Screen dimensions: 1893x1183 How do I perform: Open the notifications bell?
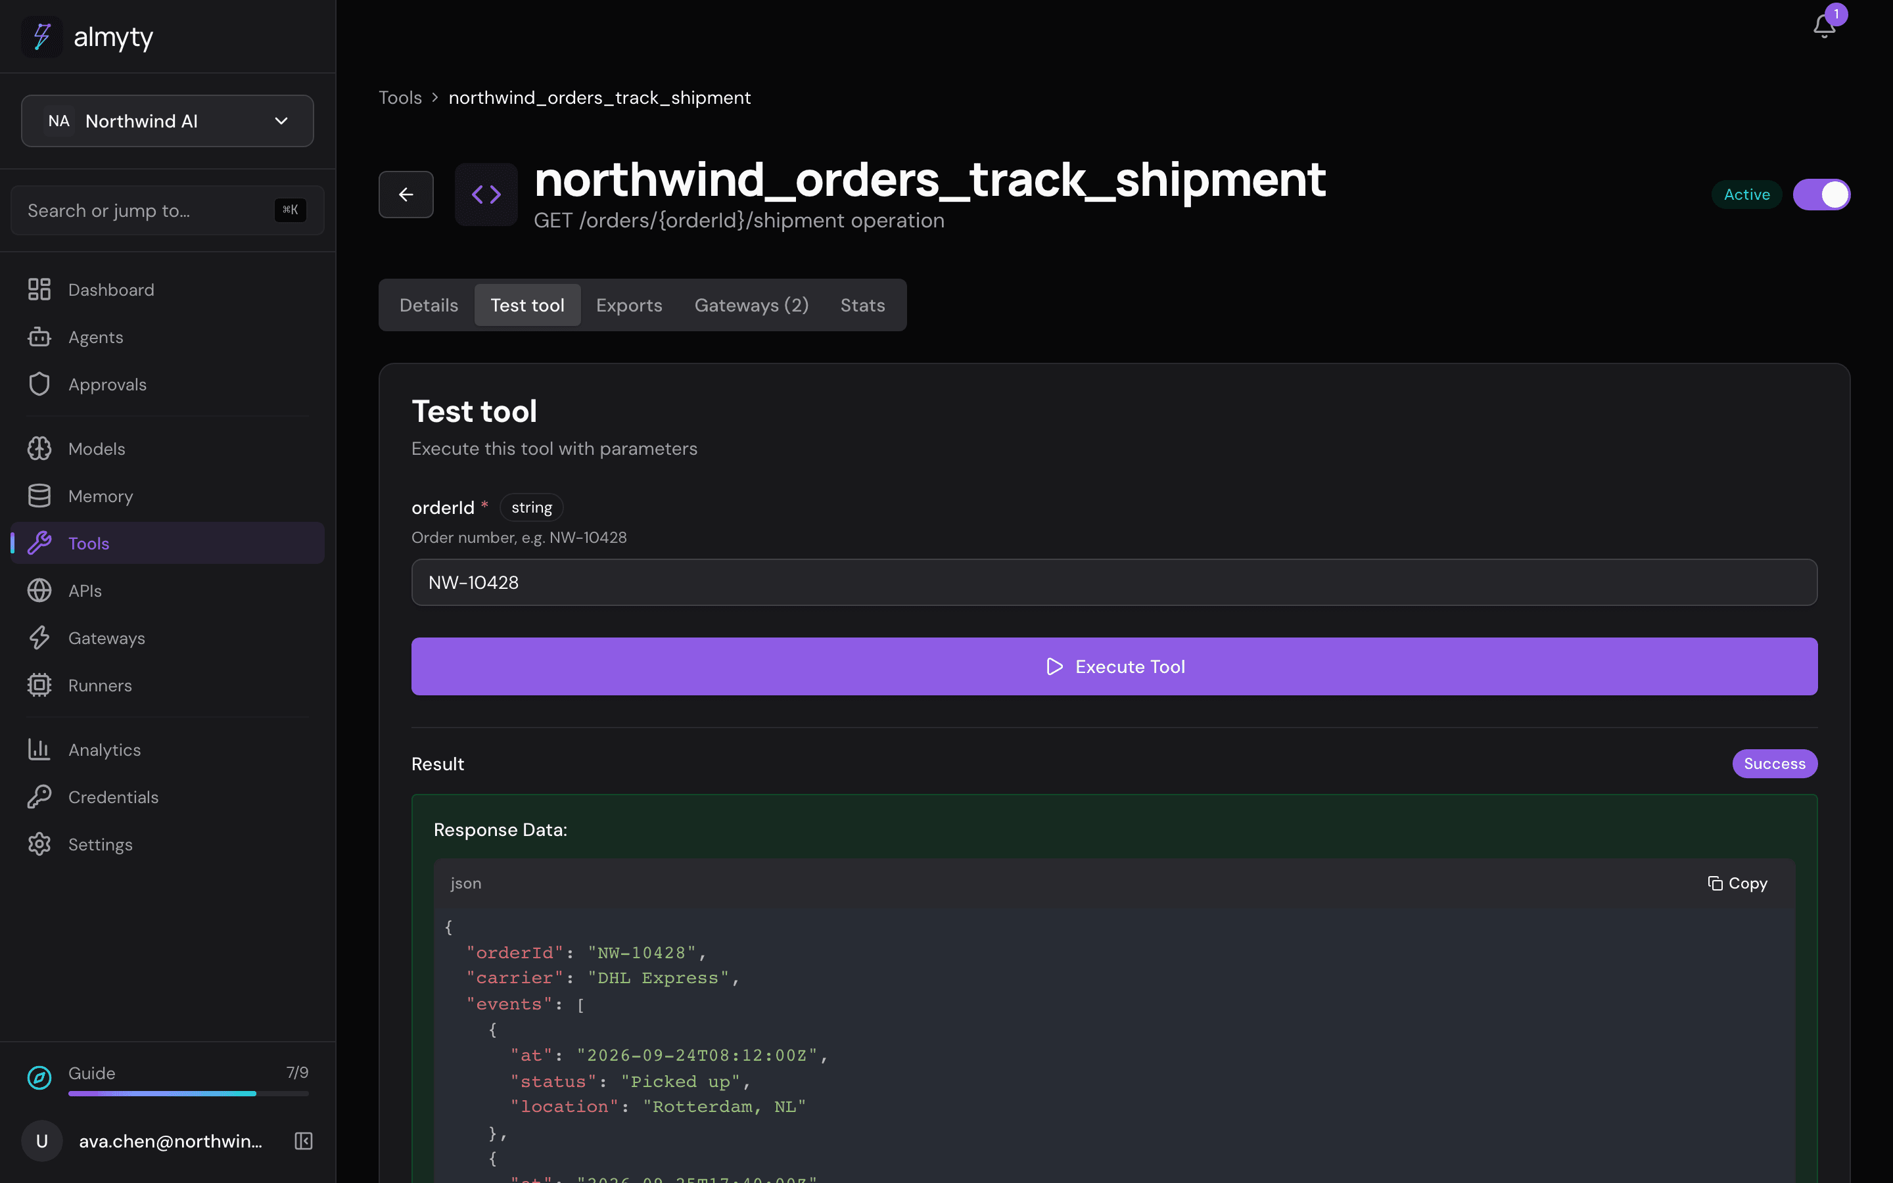tap(1824, 26)
